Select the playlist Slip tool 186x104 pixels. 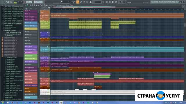tap(39, 5)
